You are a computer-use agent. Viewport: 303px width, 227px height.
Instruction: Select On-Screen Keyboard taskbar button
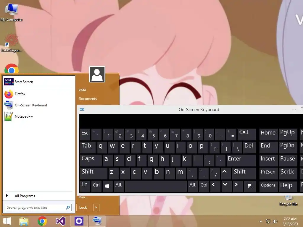tap(97, 221)
